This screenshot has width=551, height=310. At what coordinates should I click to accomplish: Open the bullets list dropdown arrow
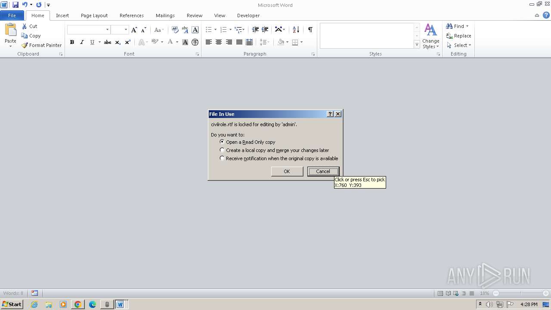pos(215,30)
